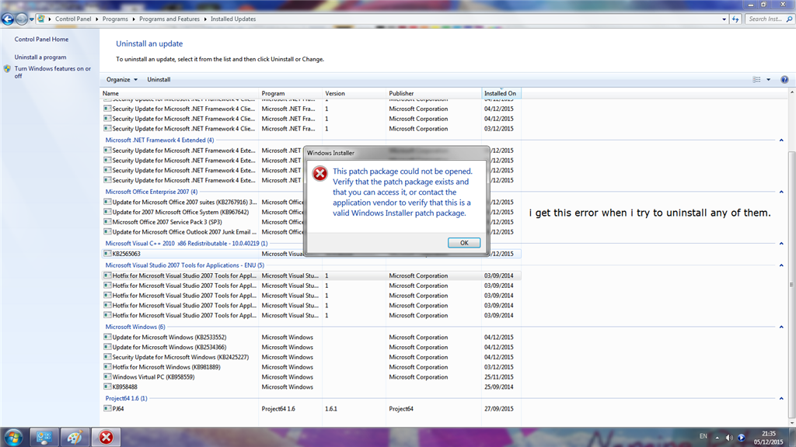This screenshot has width=796, height=447.
Task: Sort by the Program column header
Action: pyautogui.click(x=291, y=93)
